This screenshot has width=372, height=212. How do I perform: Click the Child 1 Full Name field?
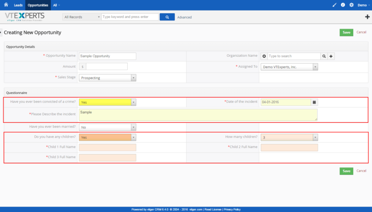108,147
